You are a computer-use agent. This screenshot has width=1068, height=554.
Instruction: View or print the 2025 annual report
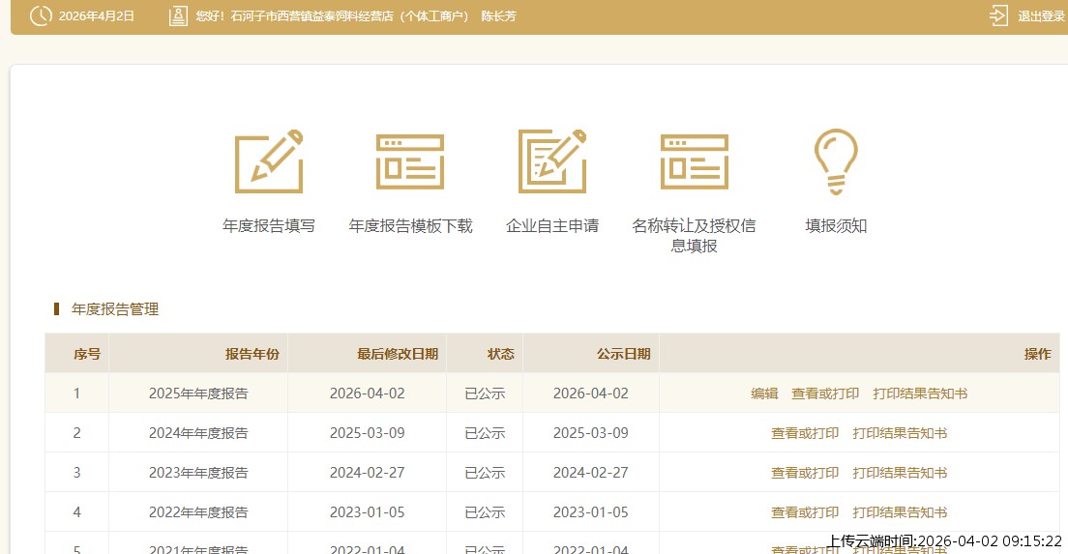(825, 394)
